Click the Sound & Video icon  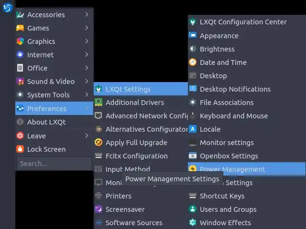[x=20, y=82]
